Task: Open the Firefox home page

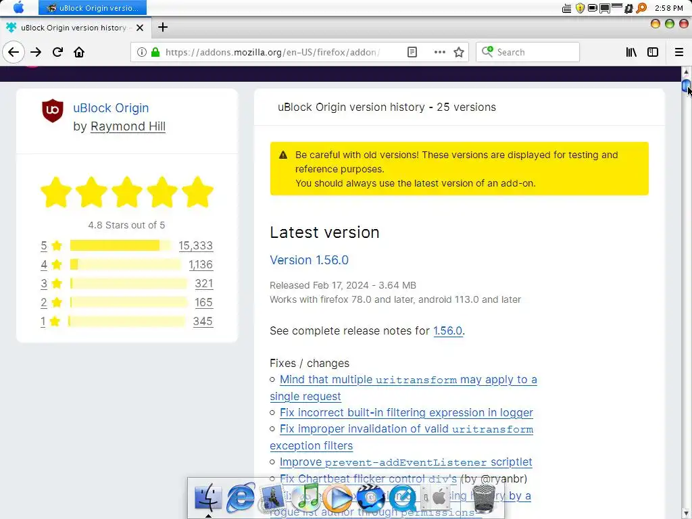Action: coord(79,52)
